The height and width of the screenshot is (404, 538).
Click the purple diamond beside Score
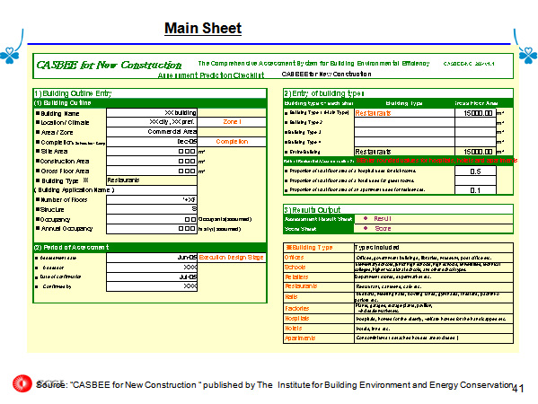coord(366,228)
